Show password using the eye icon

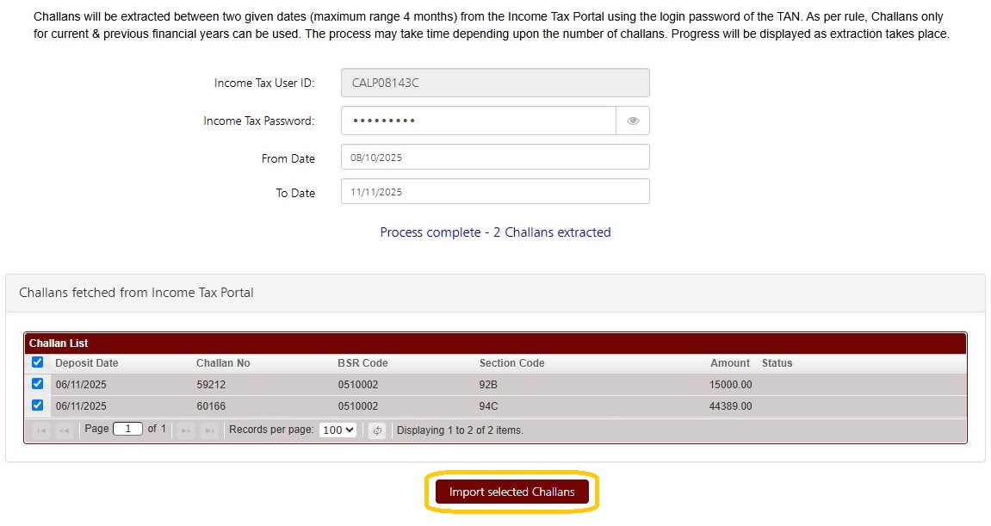(x=633, y=121)
